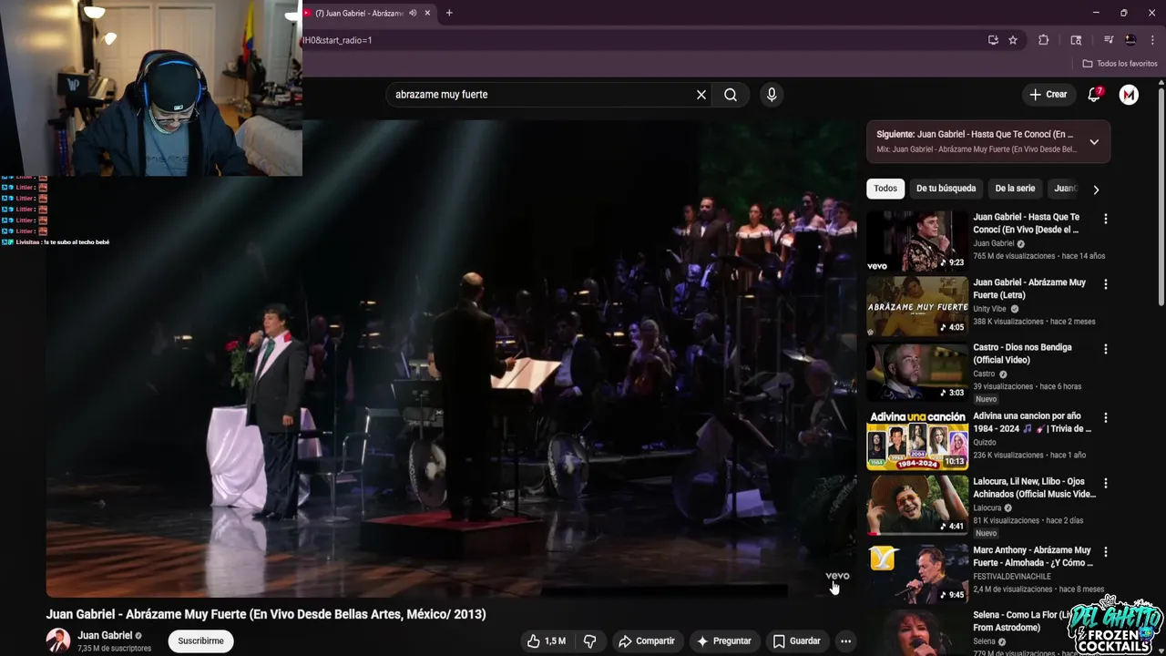The image size is (1166, 656).
Task: Open Hasta Que Te Conocí video thumbnail
Action: 917,241
